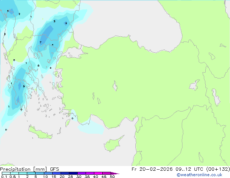This screenshot has width=230, height=178.
Task: Click the '35' legend scale label
Action: 87,177
